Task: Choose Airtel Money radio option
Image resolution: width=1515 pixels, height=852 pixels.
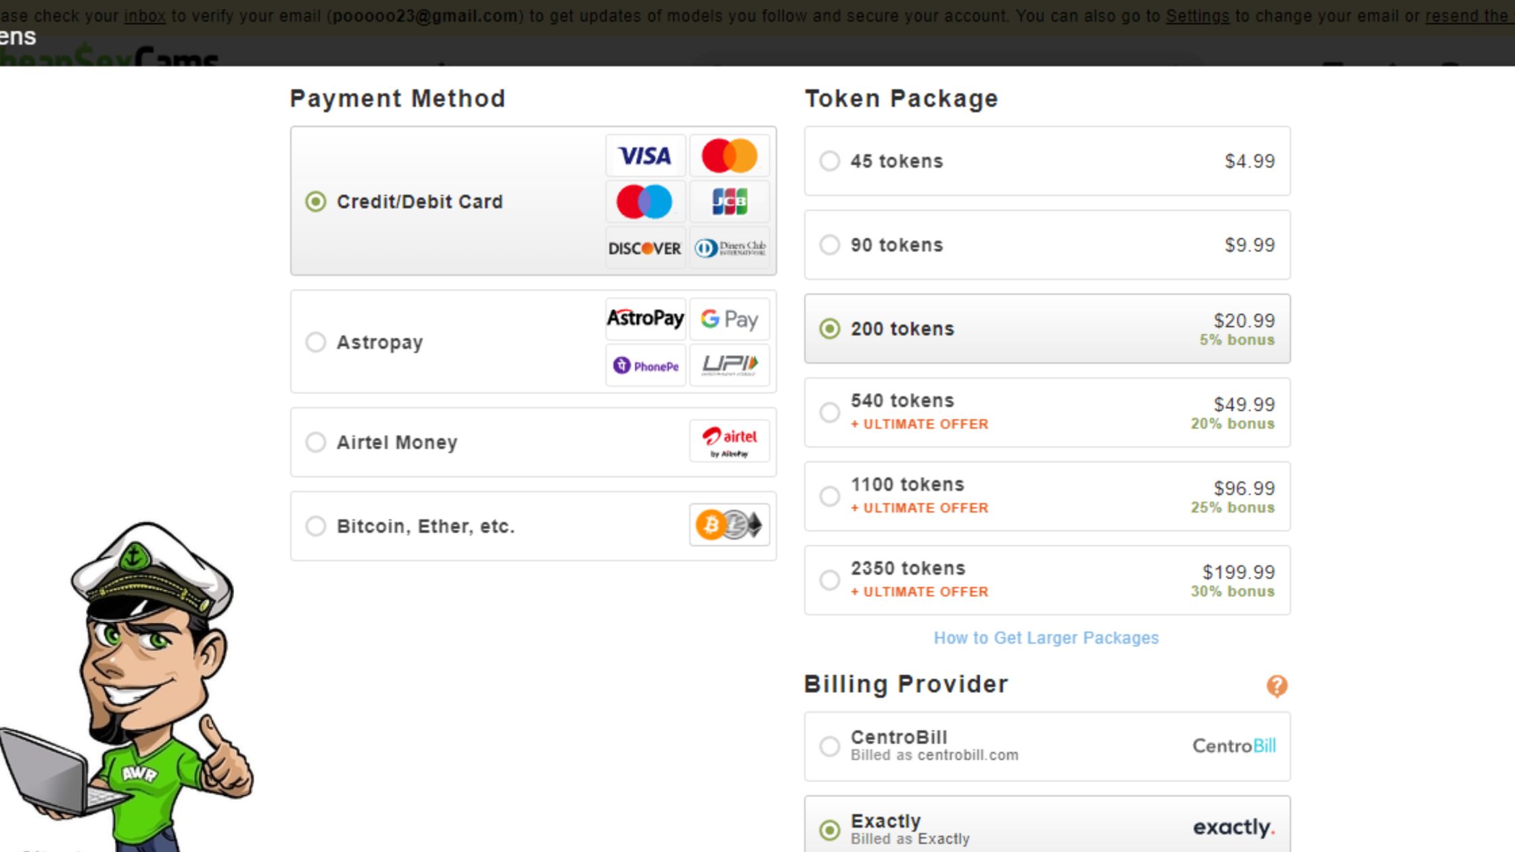Action: pyautogui.click(x=316, y=442)
